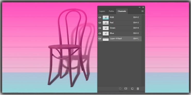Image resolution: width=191 pixels, height=95 pixels.
Task: Click the Layer 4 Mask gradient thumbnail
Action: tap(106, 39)
